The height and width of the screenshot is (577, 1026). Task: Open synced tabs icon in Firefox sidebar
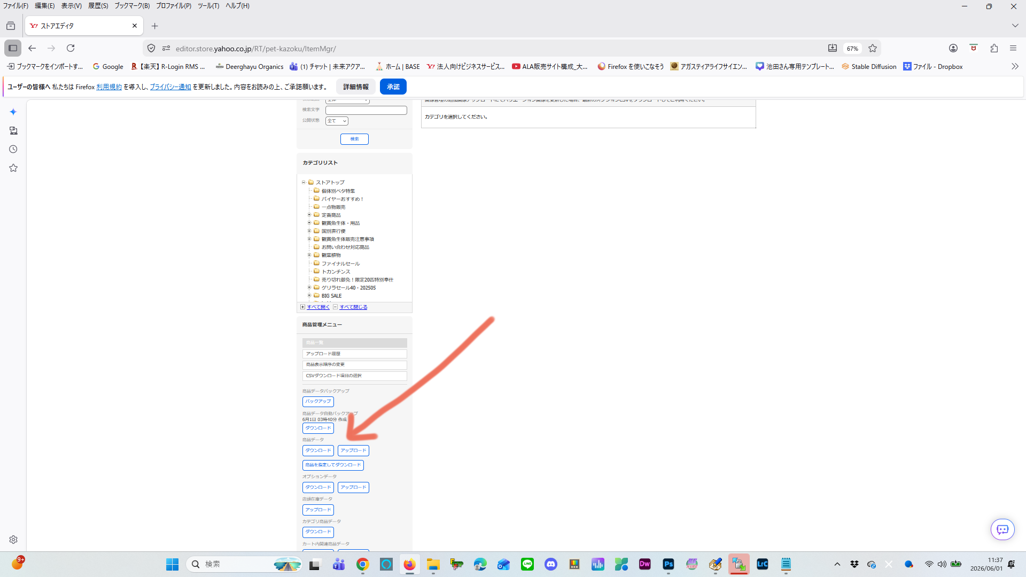click(x=13, y=130)
